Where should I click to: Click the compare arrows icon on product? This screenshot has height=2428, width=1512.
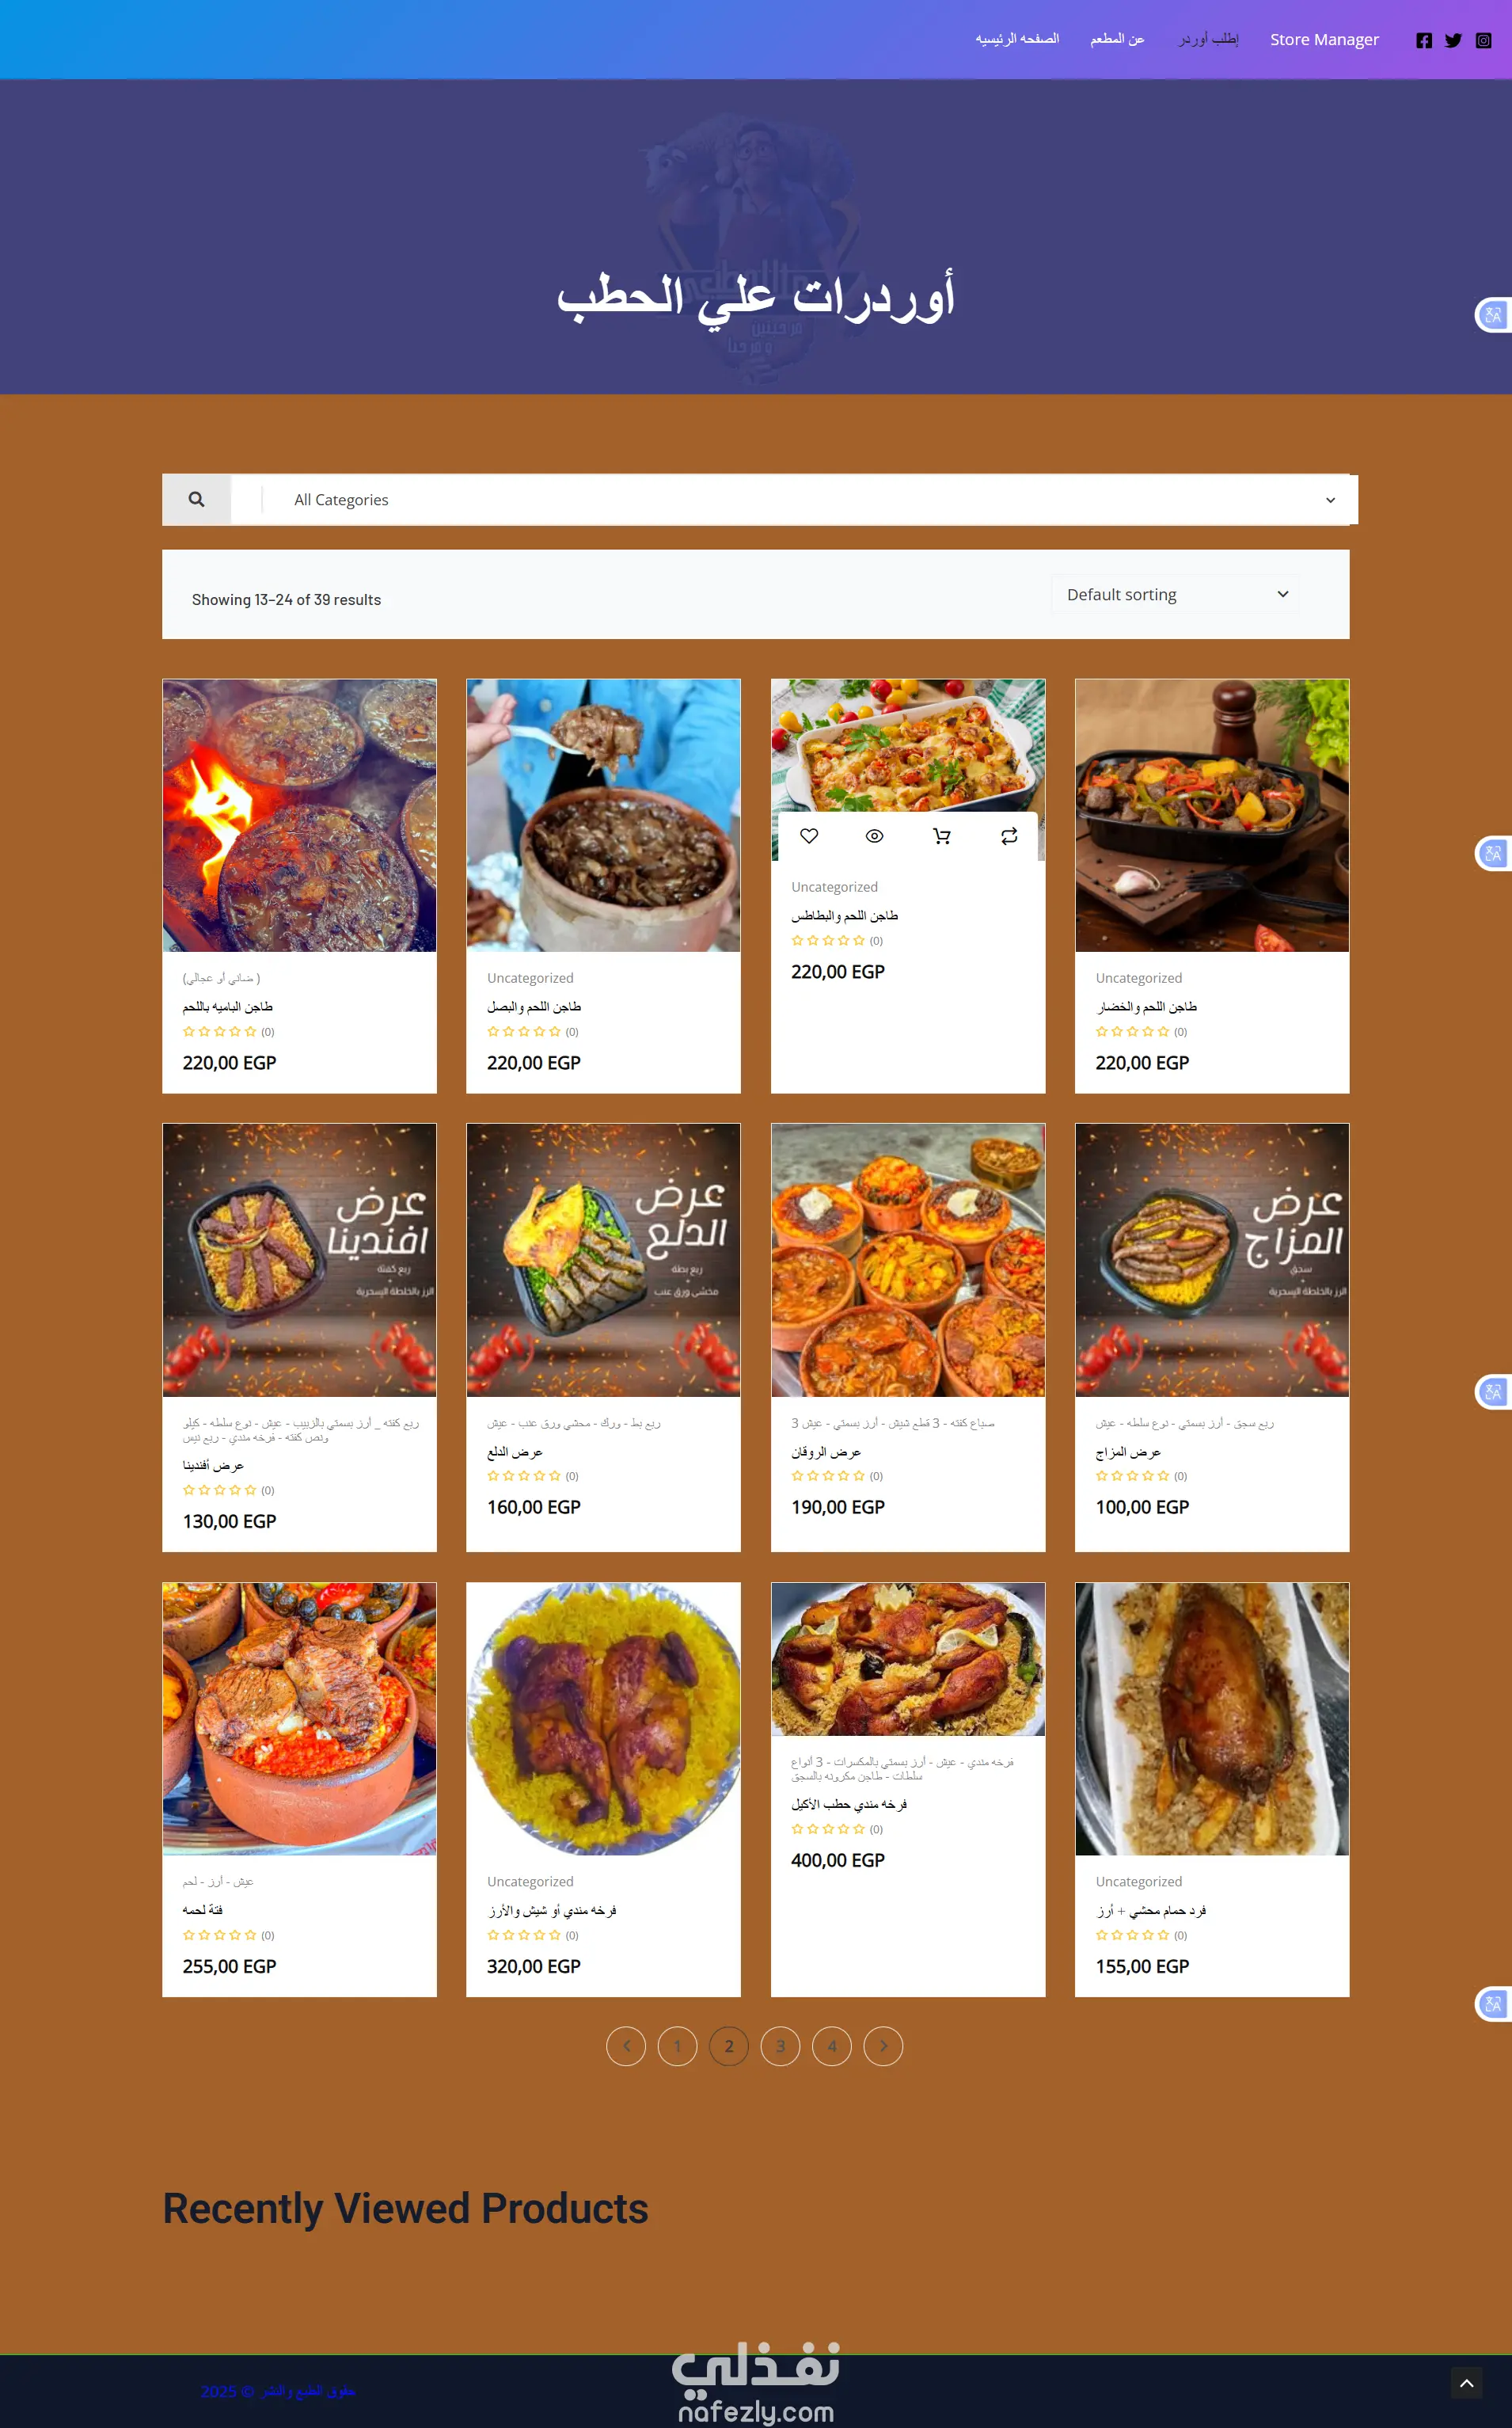(x=1009, y=835)
